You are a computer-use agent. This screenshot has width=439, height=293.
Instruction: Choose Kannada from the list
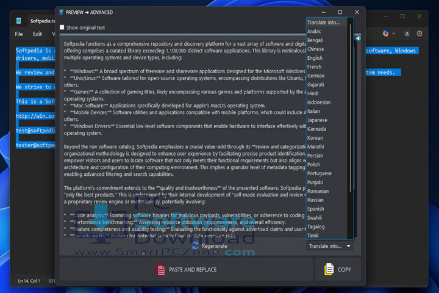[x=316, y=129]
